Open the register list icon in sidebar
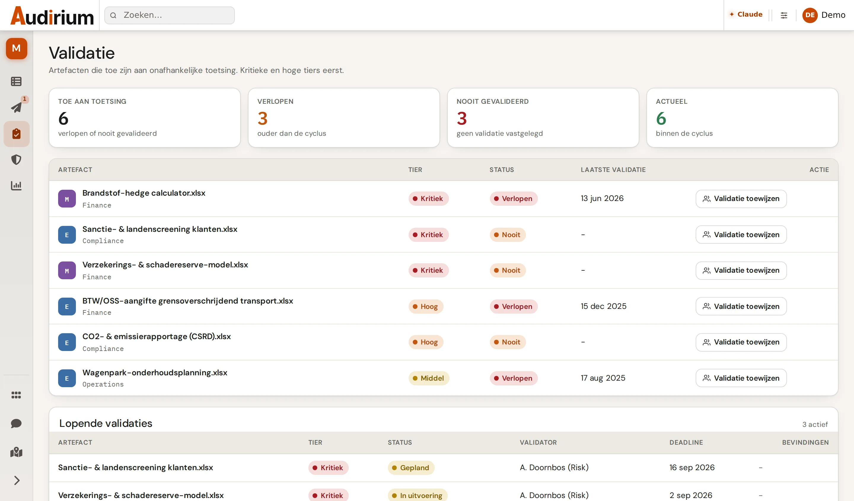Screen dimensions: 854x501 [16, 81]
